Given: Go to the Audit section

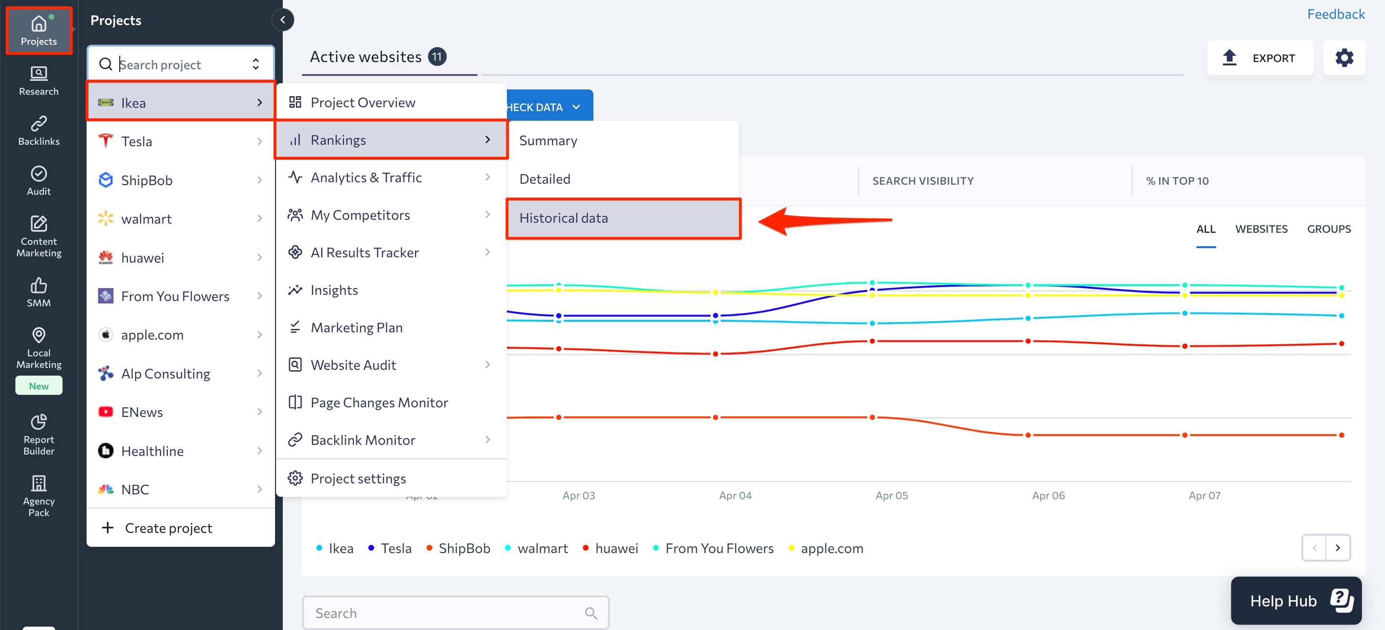Looking at the screenshot, I should (38, 181).
